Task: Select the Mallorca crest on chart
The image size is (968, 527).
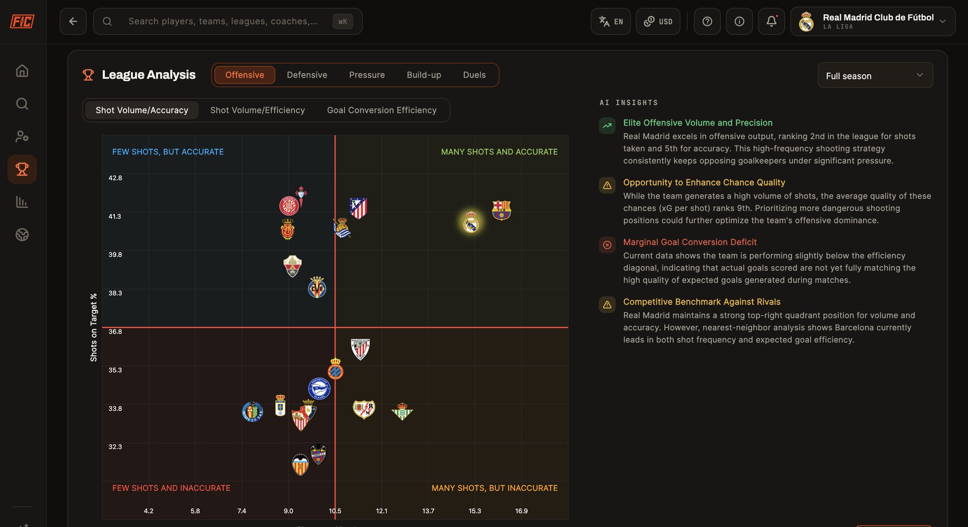Action: pos(288,229)
